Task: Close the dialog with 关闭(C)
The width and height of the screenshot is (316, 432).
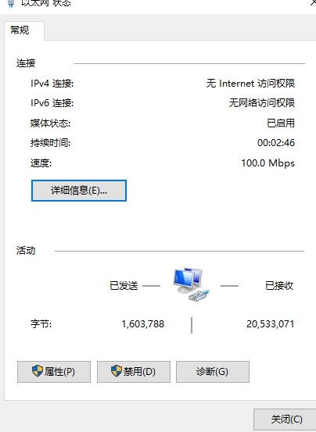Action: 286,420
